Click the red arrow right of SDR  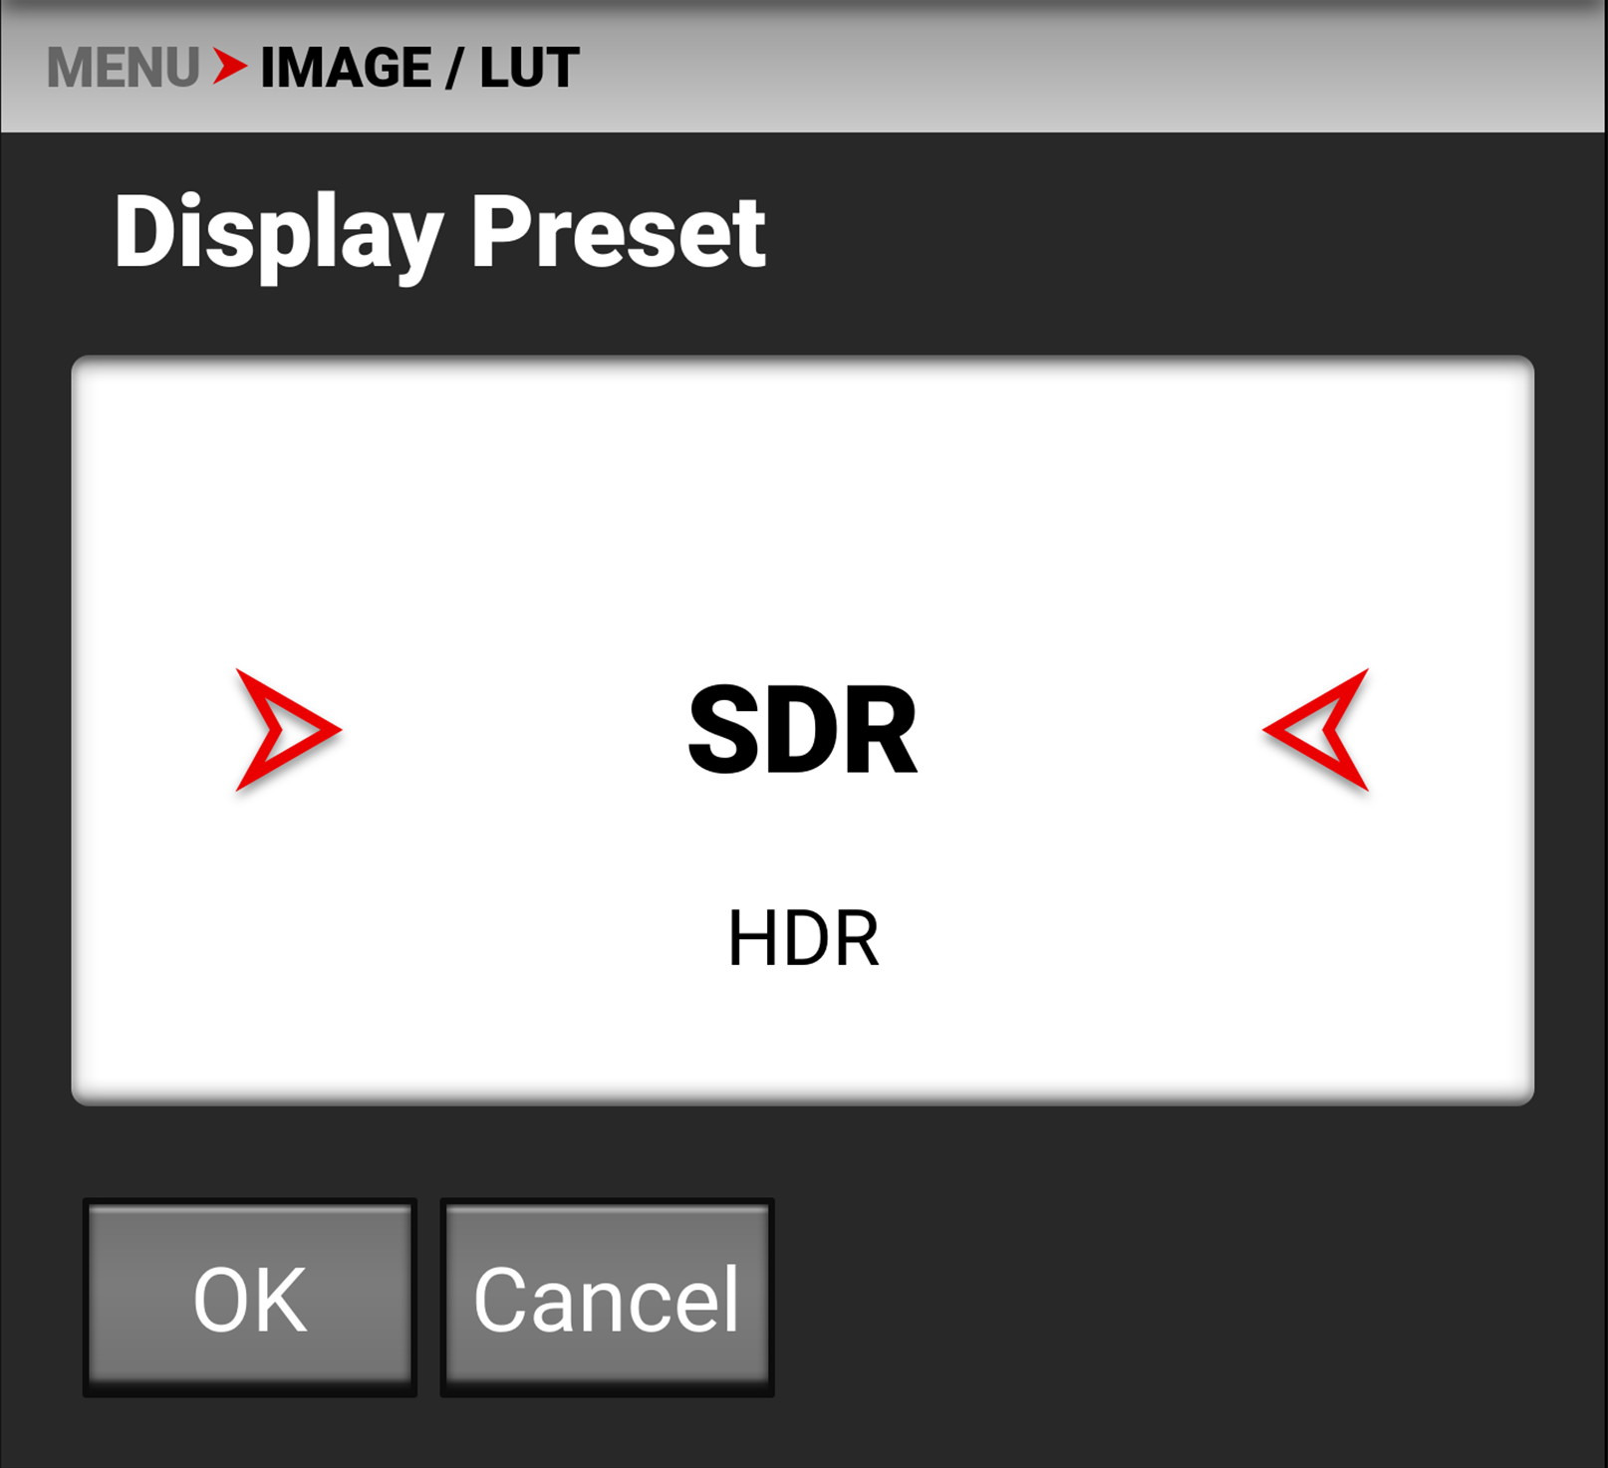pos(1315,730)
